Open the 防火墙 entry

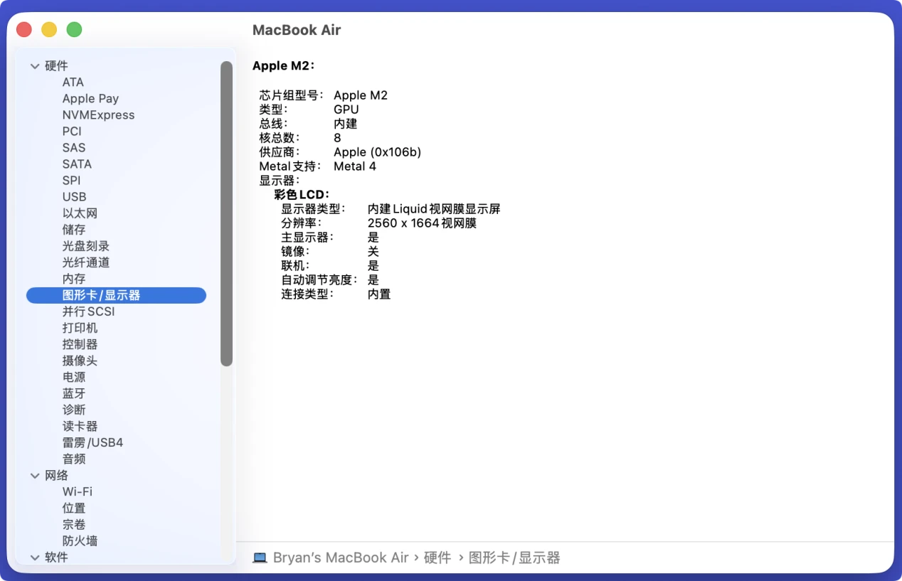(80, 541)
